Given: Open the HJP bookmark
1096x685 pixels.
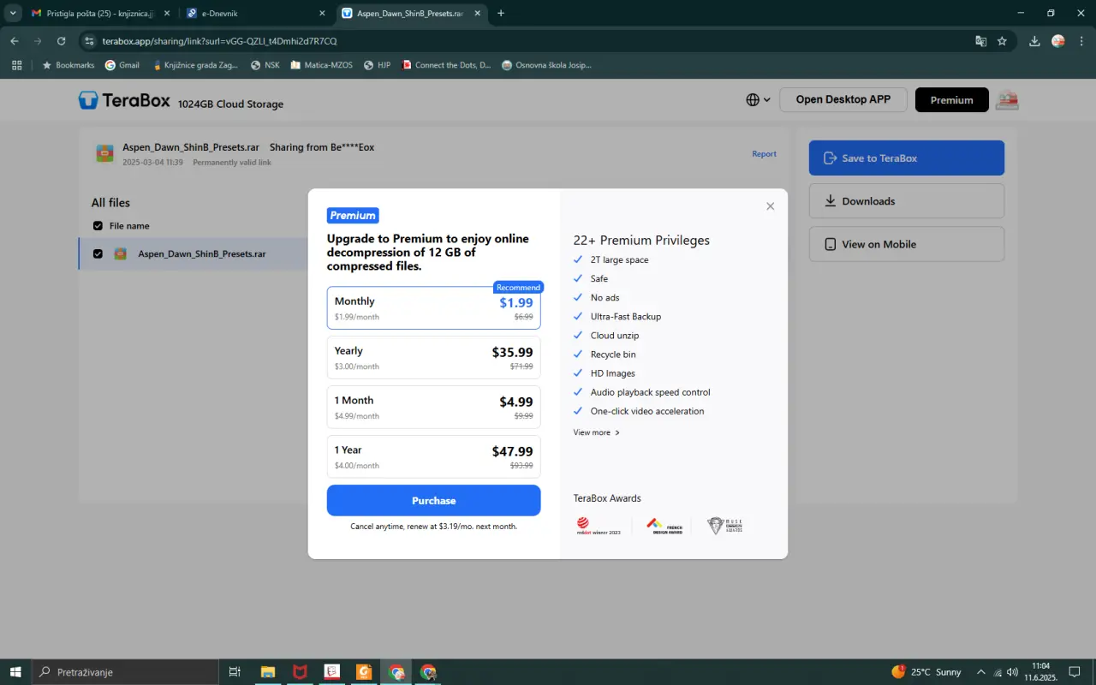Looking at the screenshot, I should click(x=377, y=65).
